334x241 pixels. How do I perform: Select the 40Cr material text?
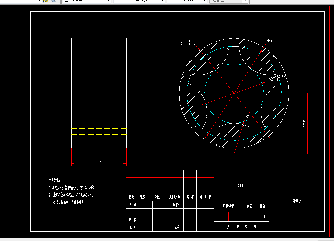[x=241, y=186]
